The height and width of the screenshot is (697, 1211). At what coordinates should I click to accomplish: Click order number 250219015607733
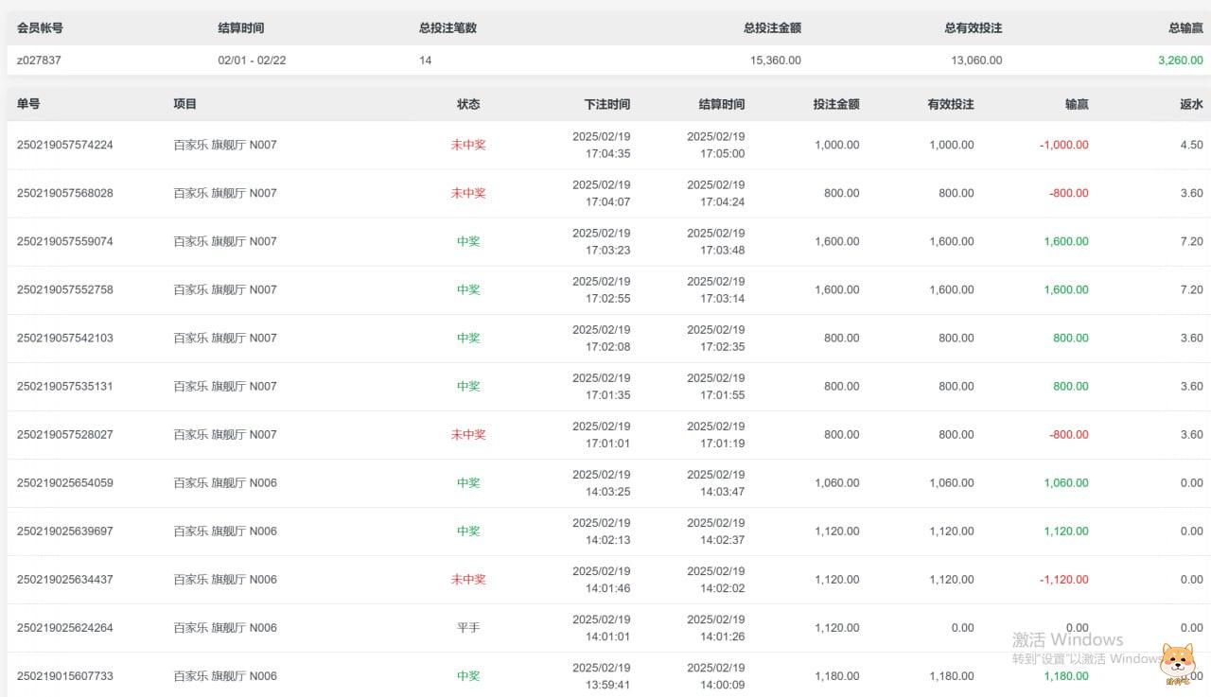65,675
